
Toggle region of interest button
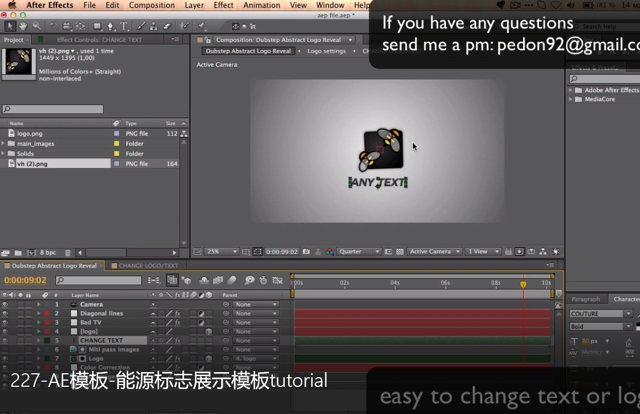coord(389,251)
